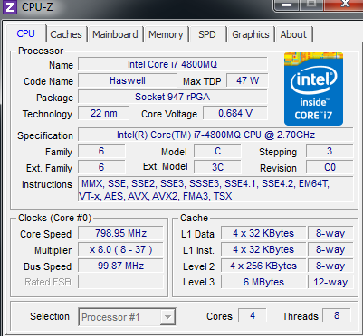Click the Revision value C0
The image size is (363, 336).
pos(330,167)
